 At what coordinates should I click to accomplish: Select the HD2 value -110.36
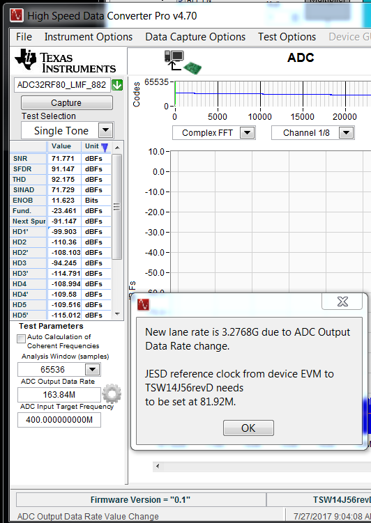tap(64, 242)
